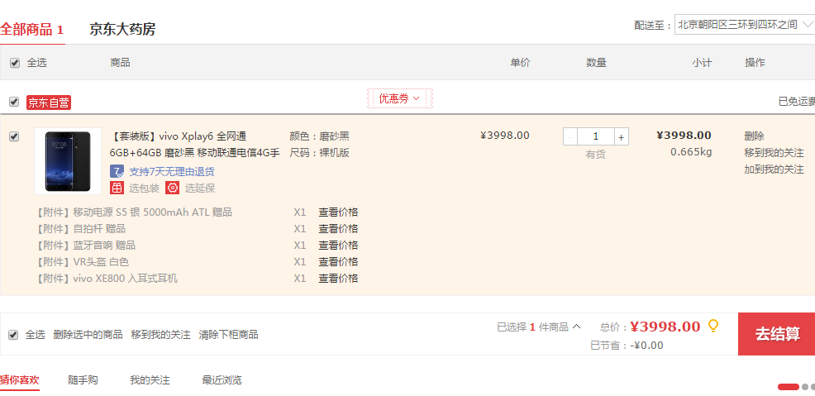
Task: Click the 有货 stock status text
Action: tap(596, 155)
